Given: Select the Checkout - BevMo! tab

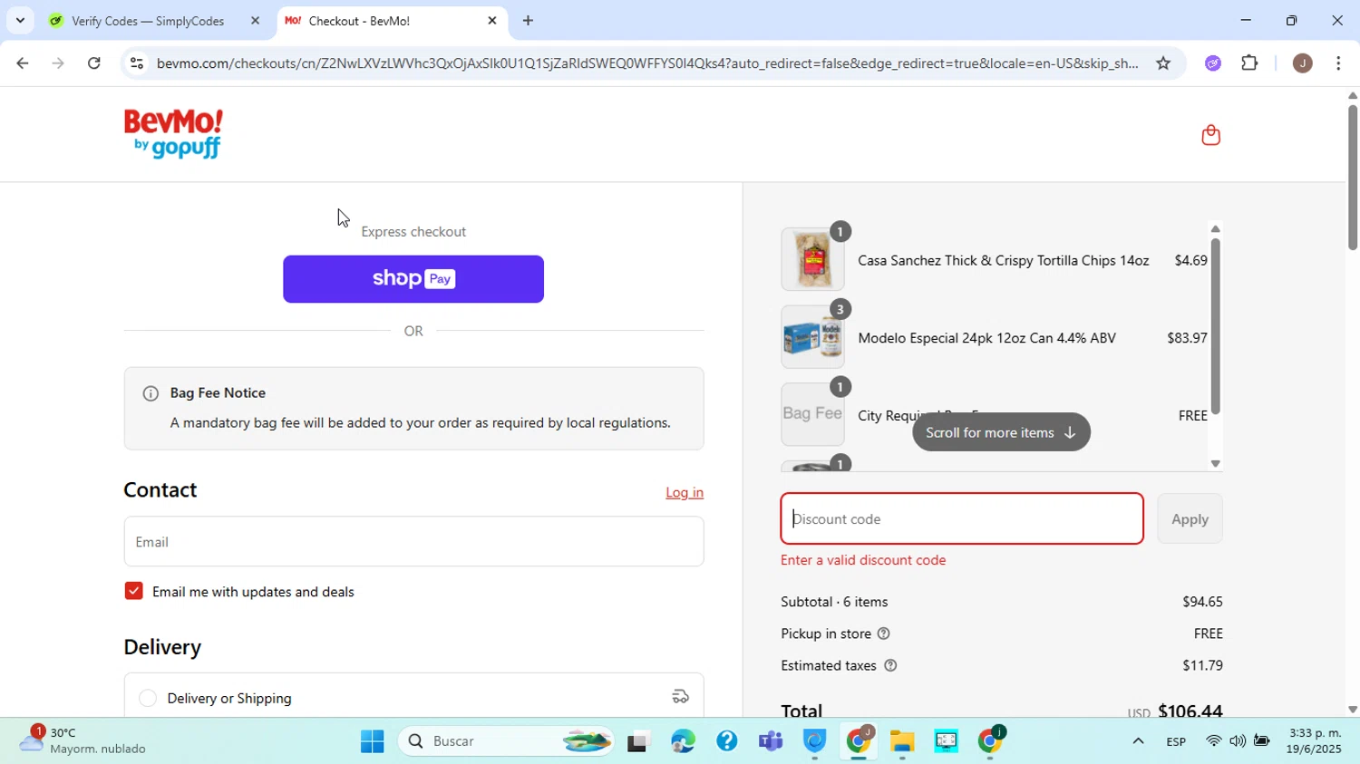Looking at the screenshot, I should click(392, 21).
